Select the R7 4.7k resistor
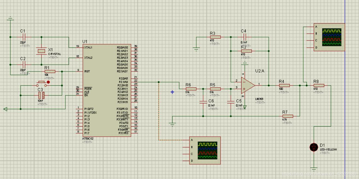Screen dimensions: 359x179 click(x=287, y=116)
